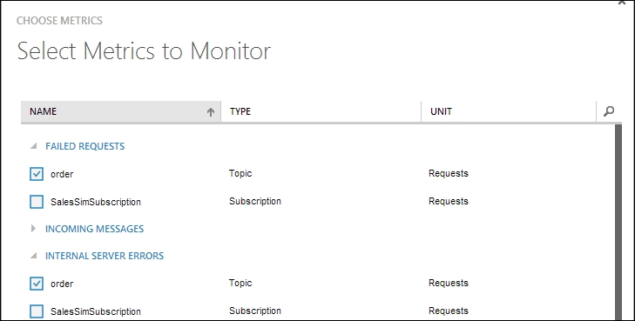Viewport: 635px width, 321px height.
Task: Select the SalesSimSubscription row under Failed Requests
Action: [318, 201]
